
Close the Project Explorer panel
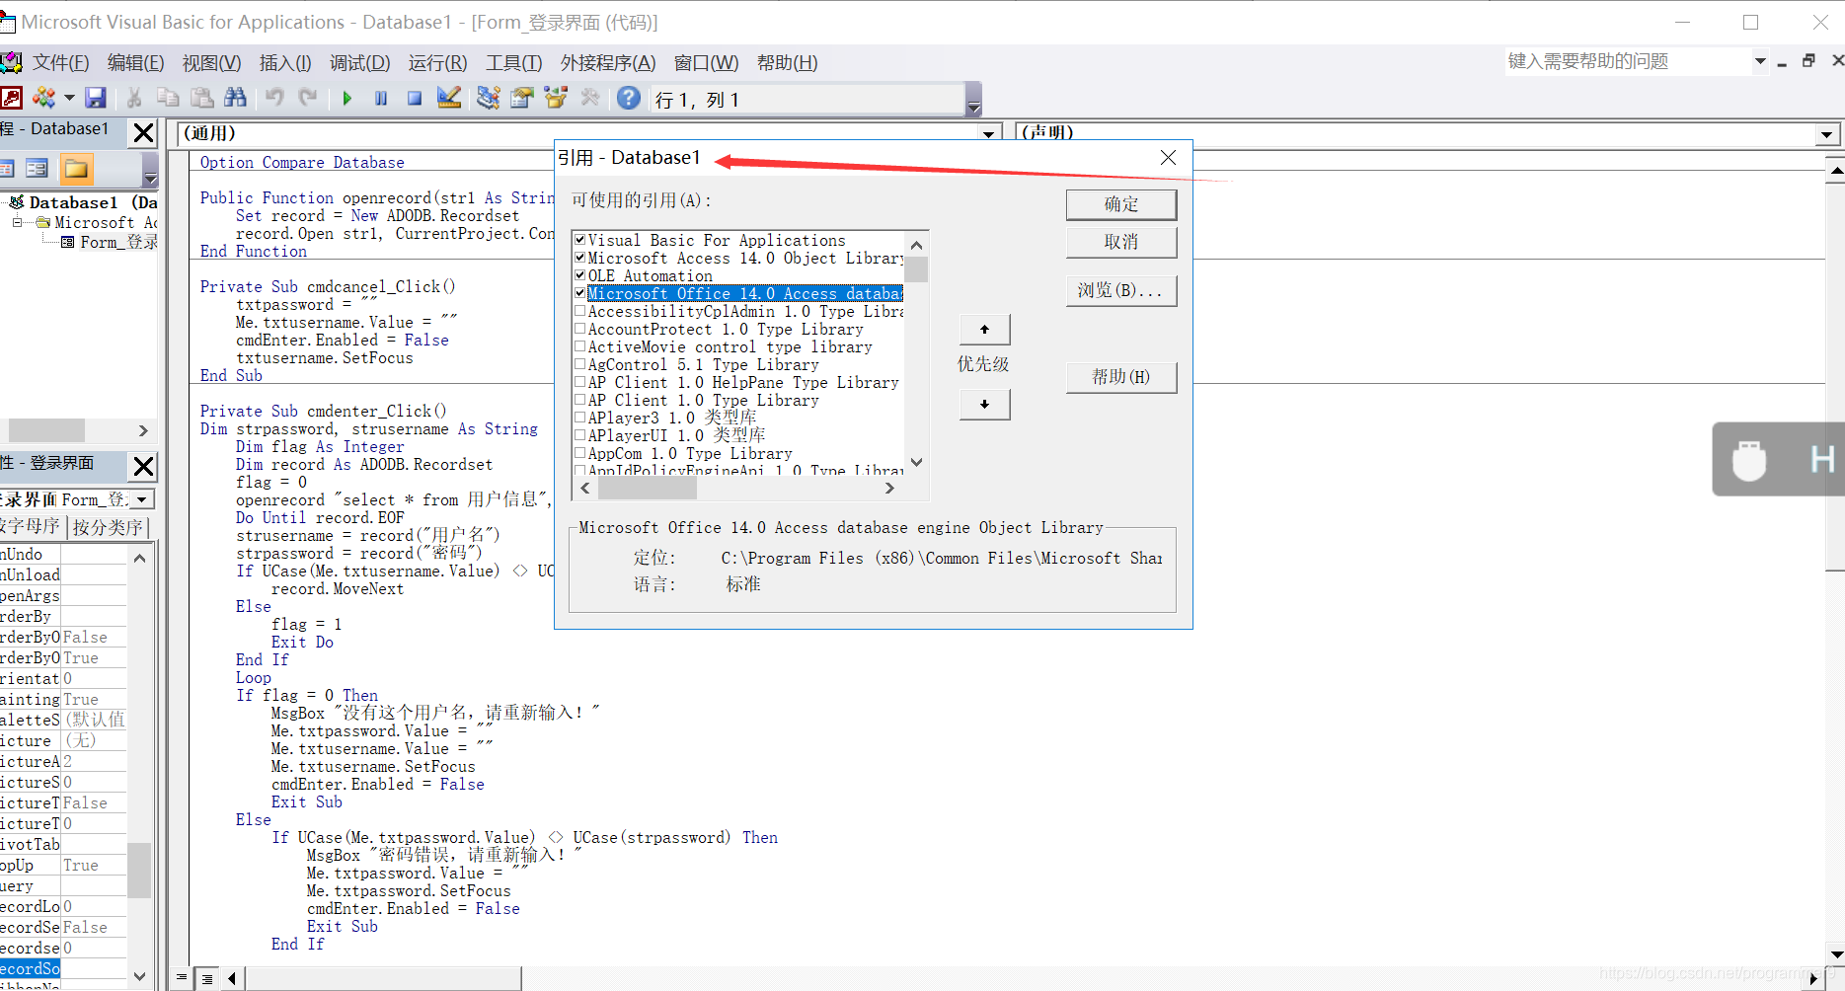[143, 132]
